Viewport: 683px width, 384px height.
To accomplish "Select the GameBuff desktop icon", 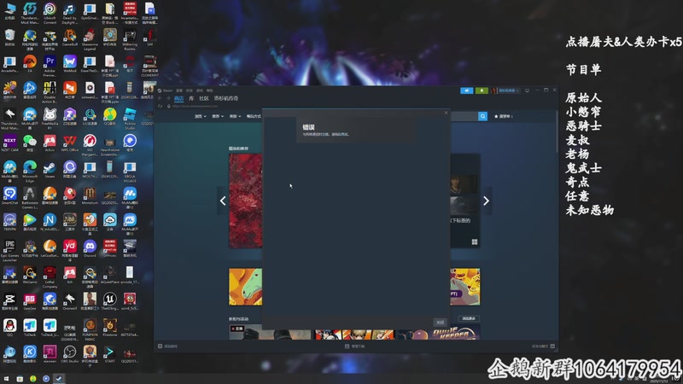I will click(70, 38).
